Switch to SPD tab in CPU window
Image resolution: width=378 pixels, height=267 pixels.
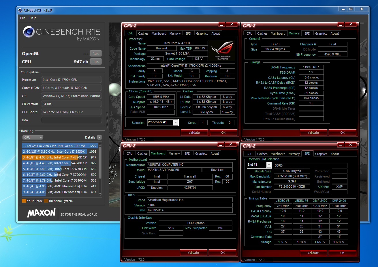188,33
